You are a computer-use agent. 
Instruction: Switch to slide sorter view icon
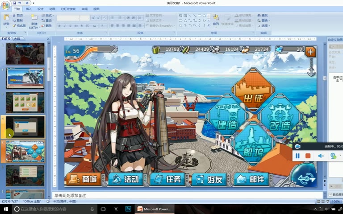[323, 202]
